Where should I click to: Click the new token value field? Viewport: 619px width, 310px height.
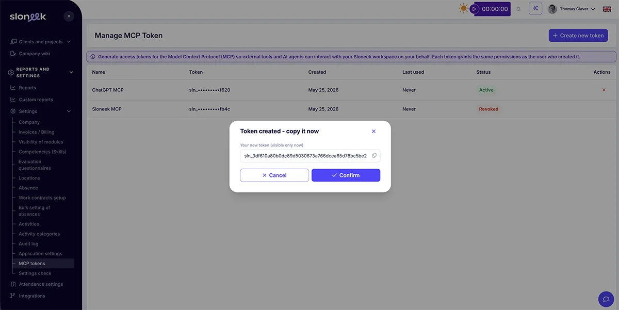pyautogui.click(x=310, y=156)
